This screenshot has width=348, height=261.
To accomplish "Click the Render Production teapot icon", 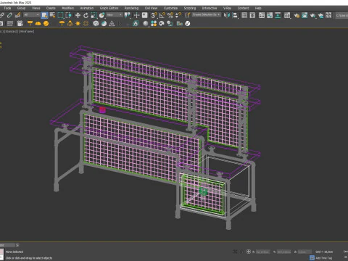I will point(312,15).
